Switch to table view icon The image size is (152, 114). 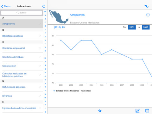pyautogui.click(x=147, y=111)
